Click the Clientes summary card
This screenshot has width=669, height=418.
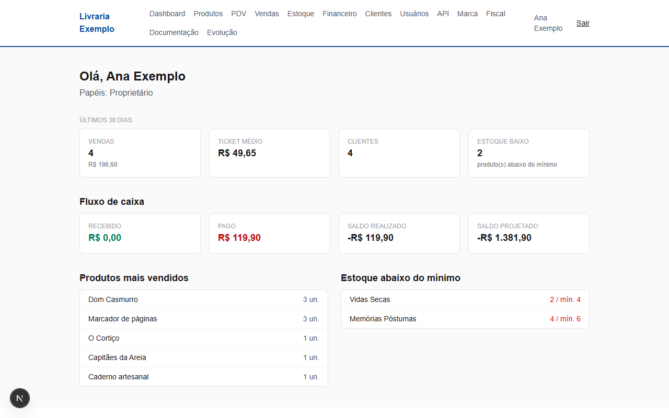coord(399,153)
